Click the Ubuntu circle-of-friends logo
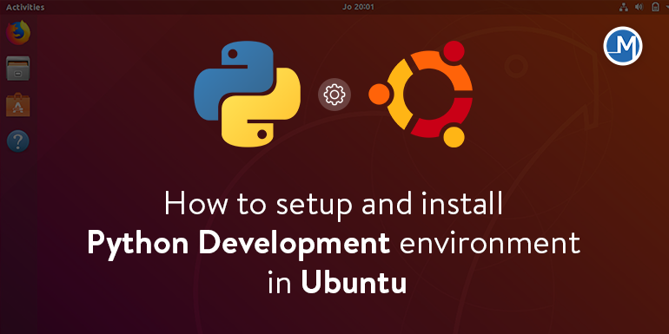 click(421, 95)
